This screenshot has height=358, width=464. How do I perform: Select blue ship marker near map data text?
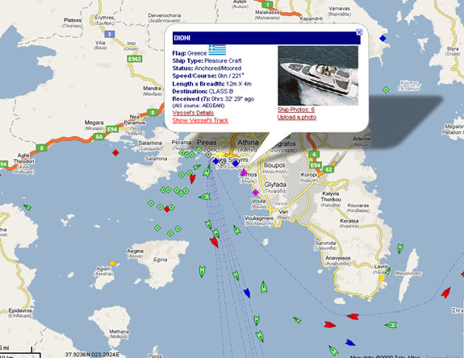[x=350, y=343]
